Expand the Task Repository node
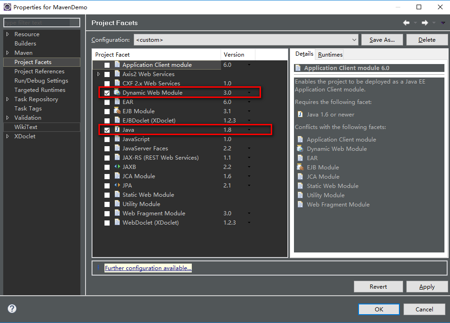Viewport: 450px width, 323px height. [x=8, y=99]
